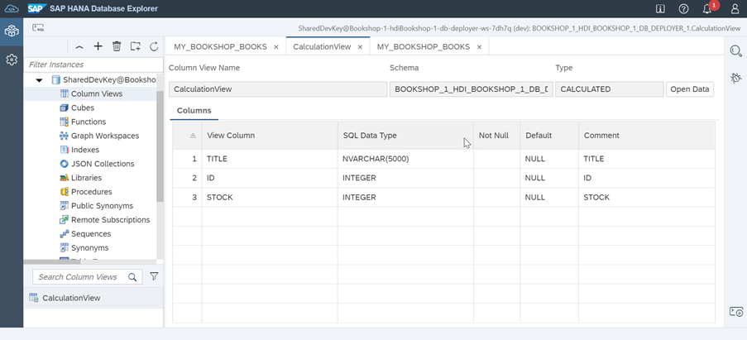Screen dimensions: 747x340
Task: Switch to the CalculationView tab
Action: [322, 46]
